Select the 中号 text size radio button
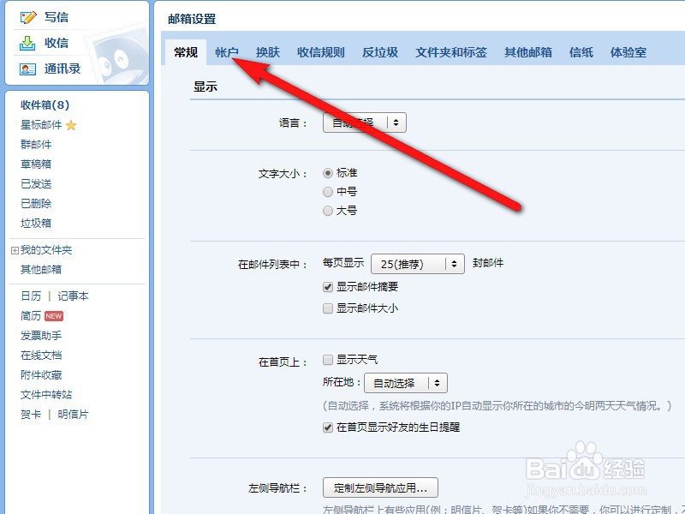 (328, 191)
